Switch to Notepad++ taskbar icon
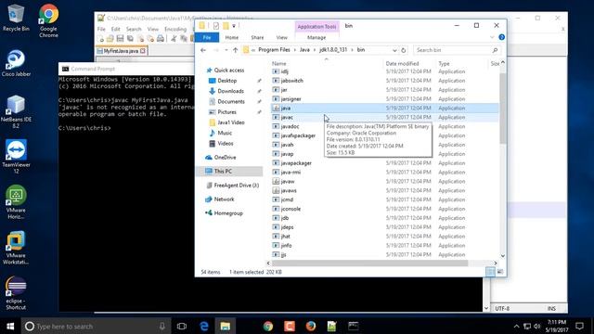The height and width of the screenshot is (334, 594). click(332, 326)
